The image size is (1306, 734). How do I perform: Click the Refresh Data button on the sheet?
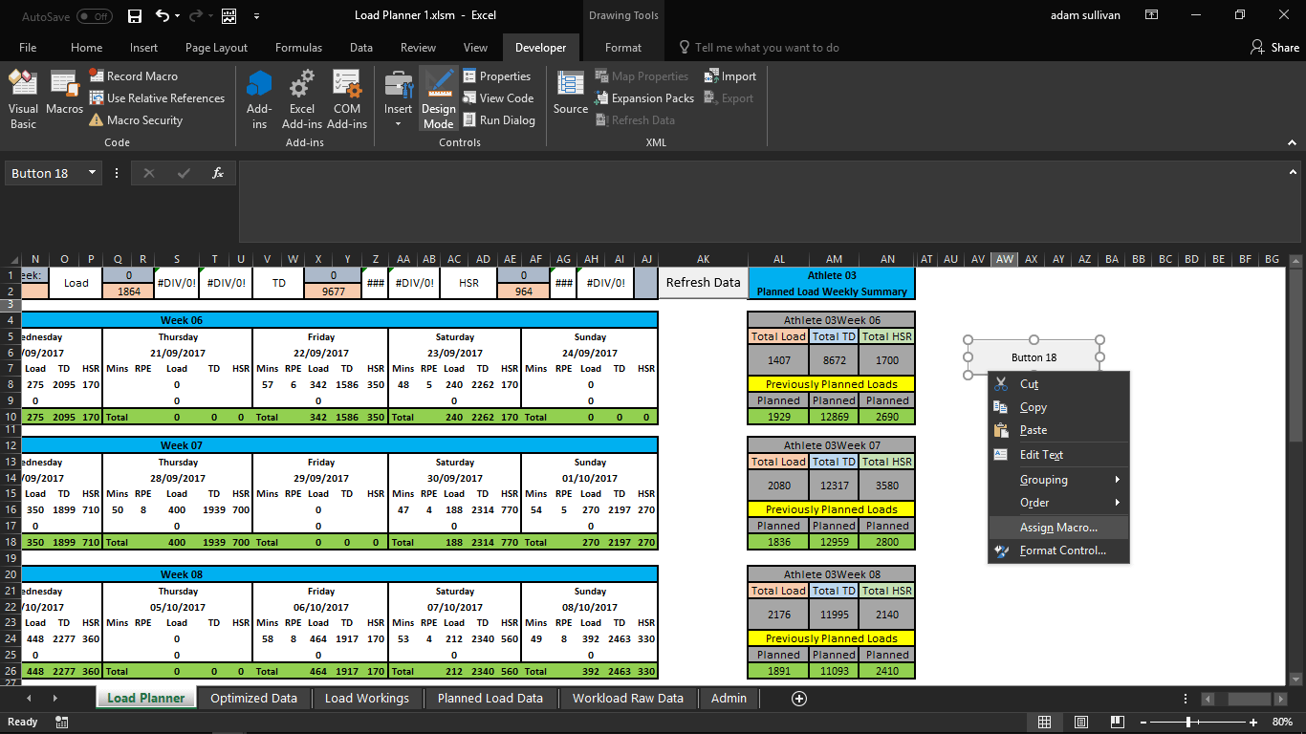[703, 283]
